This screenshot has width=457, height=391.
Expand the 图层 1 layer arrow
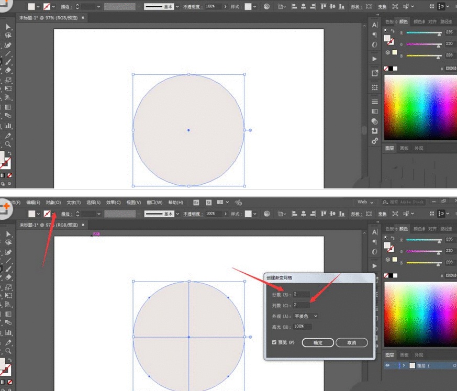point(404,365)
